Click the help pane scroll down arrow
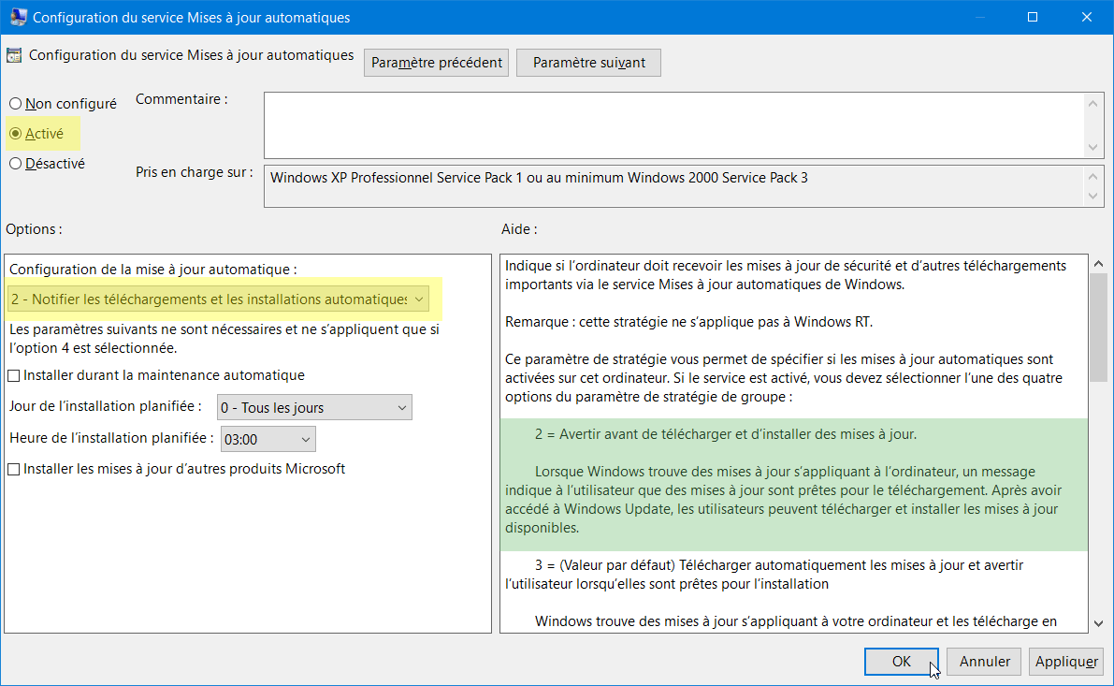Screen dimensions: 1114x686 tap(1098, 623)
